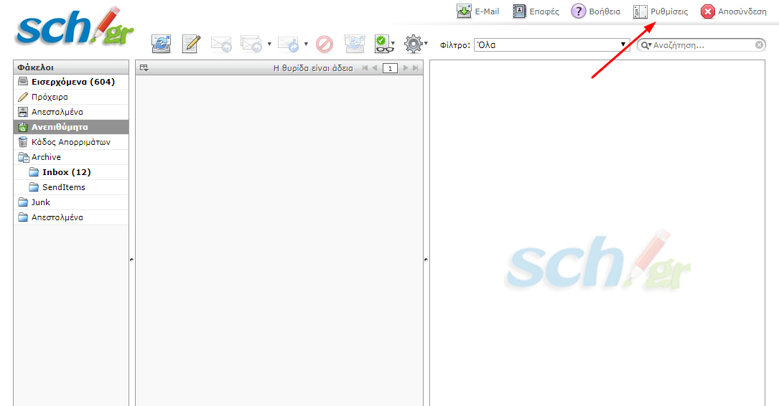Clear the search with the x icon
Image resolution: width=779 pixels, height=406 pixels.
759,45
